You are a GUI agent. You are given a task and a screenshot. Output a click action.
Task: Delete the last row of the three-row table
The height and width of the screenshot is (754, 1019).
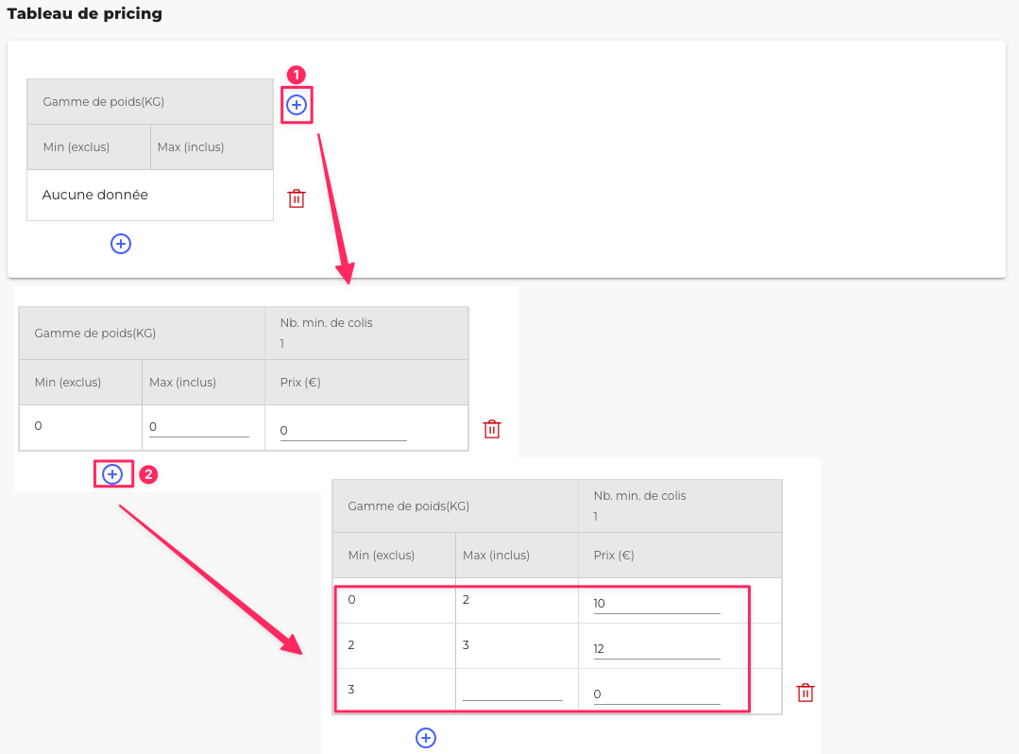[805, 693]
